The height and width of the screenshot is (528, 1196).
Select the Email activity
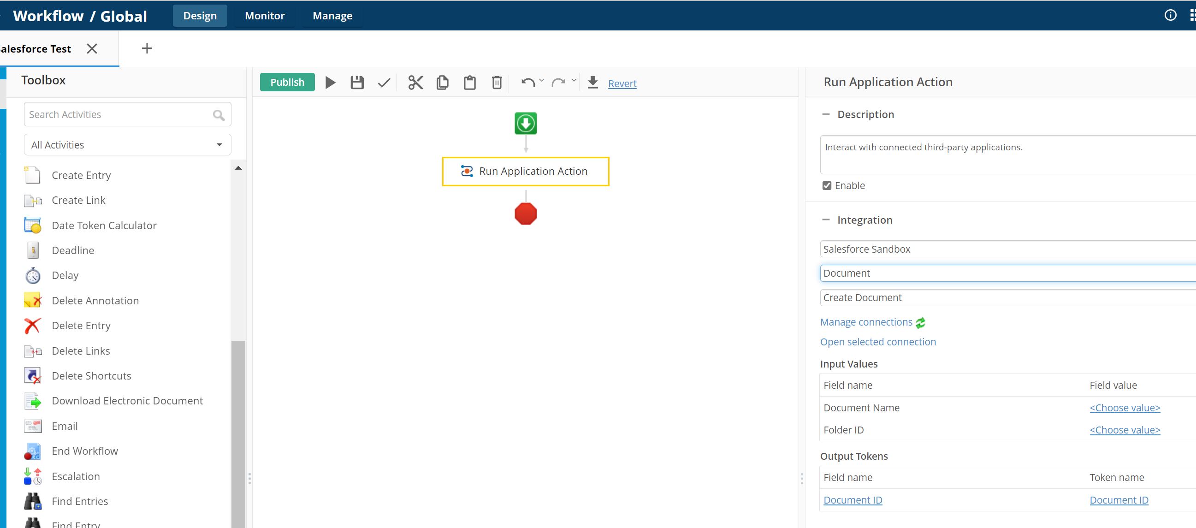pyautogui.click(x=65, y=426)
